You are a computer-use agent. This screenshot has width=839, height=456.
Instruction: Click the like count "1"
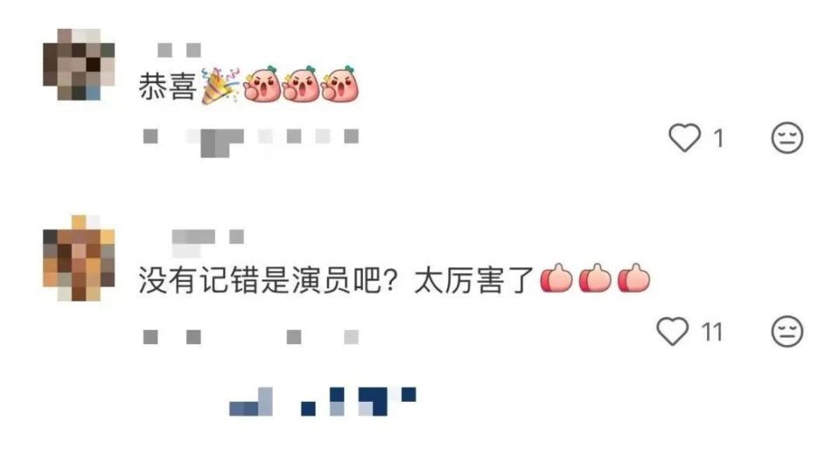click(718, 138)
